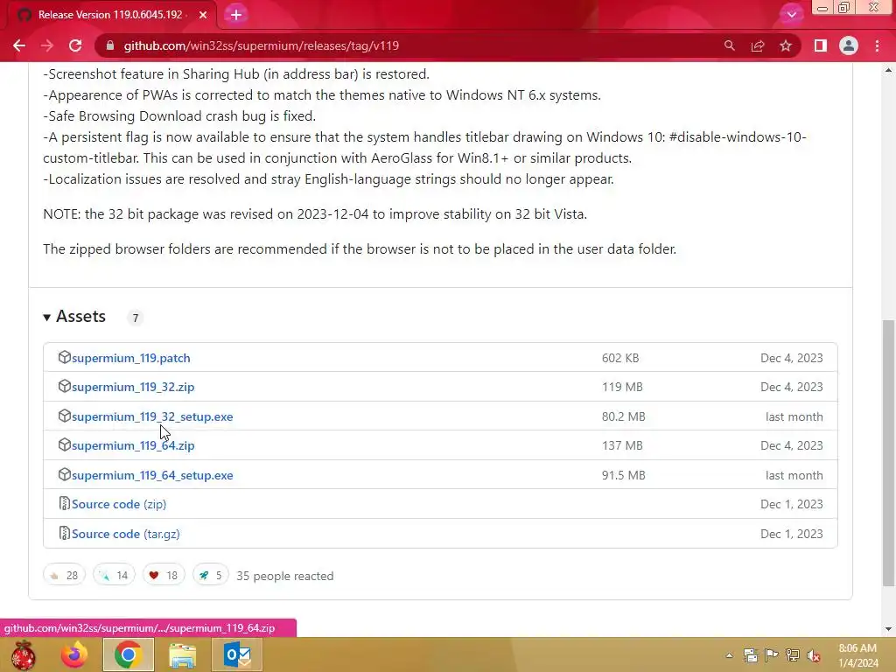Click the thumbs up reaction with 28
This screenshot has width=896, height=672.
click(64, 575)
